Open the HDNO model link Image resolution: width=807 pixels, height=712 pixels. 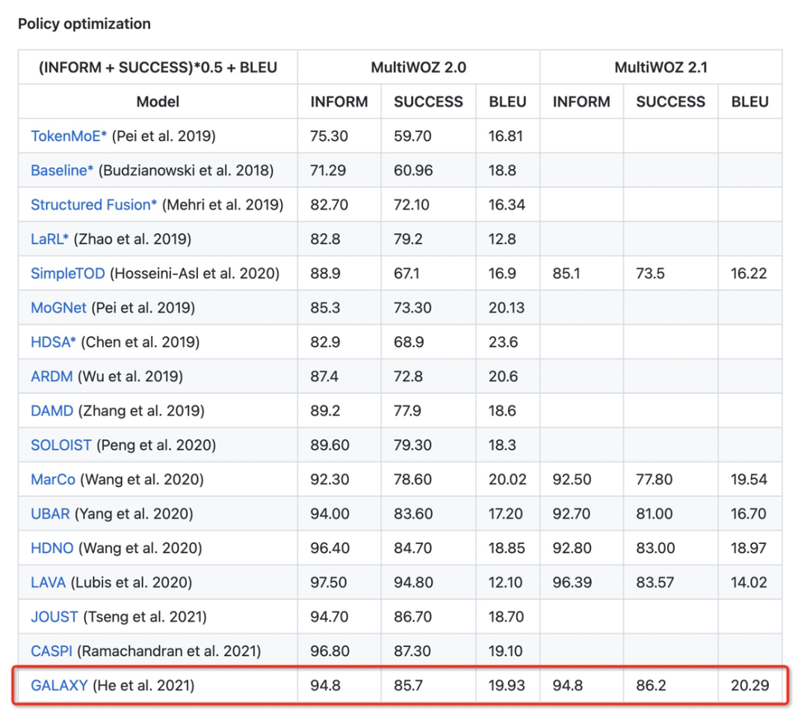click(x=52, y=548)
